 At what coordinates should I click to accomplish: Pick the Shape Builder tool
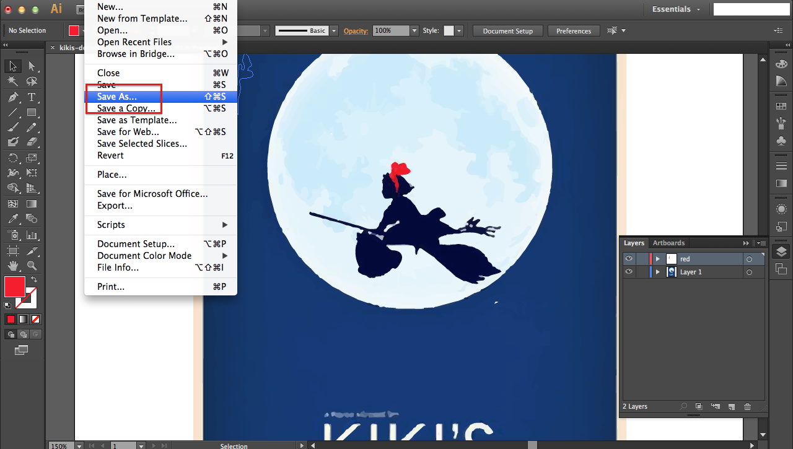pyautogui.click(x=13, y=188)
